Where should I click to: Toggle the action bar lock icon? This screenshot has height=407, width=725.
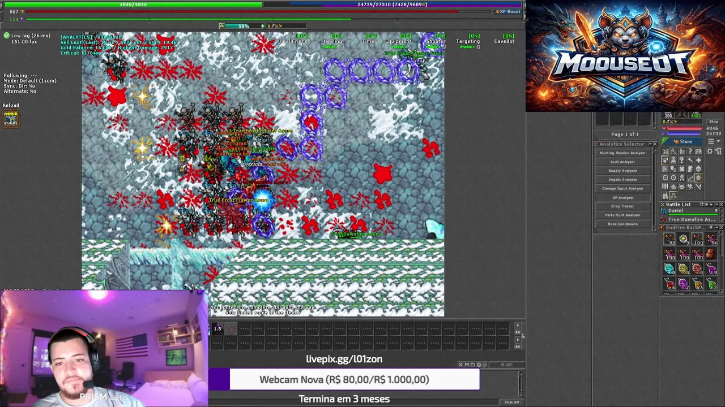523,336
